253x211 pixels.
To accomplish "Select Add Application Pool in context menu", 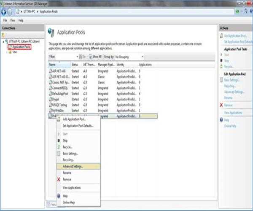I will [74, 119].
